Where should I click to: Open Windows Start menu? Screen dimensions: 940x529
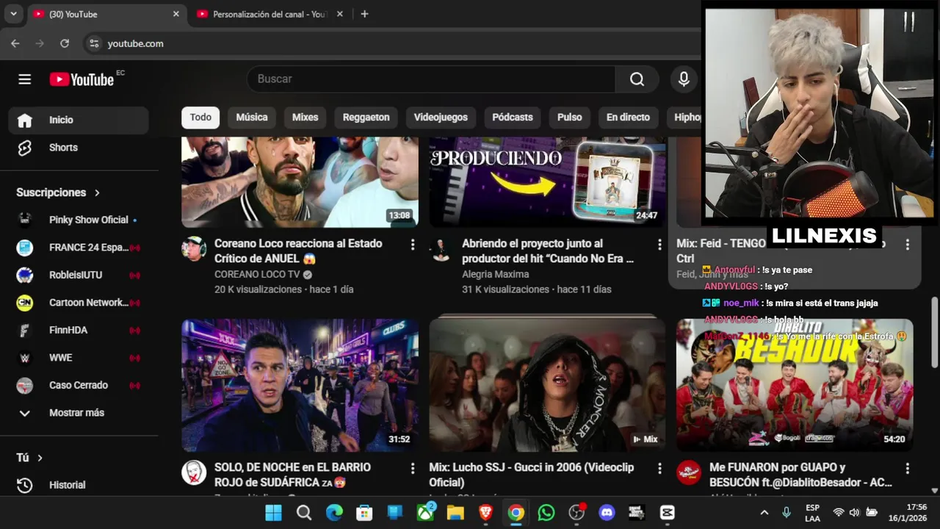pos(273,513)
